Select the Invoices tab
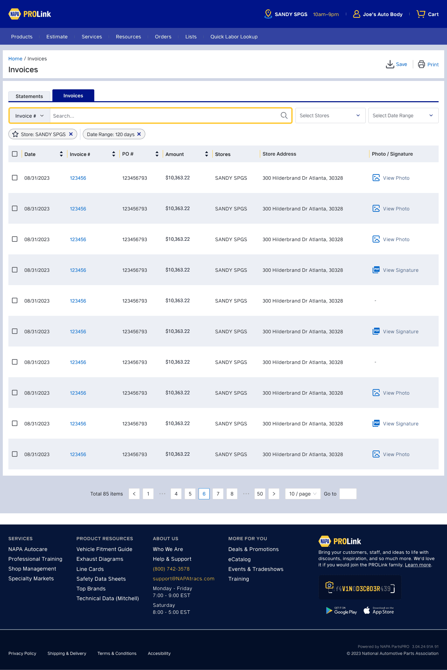This screenshot has height=670, width=447. click(73, 96)
